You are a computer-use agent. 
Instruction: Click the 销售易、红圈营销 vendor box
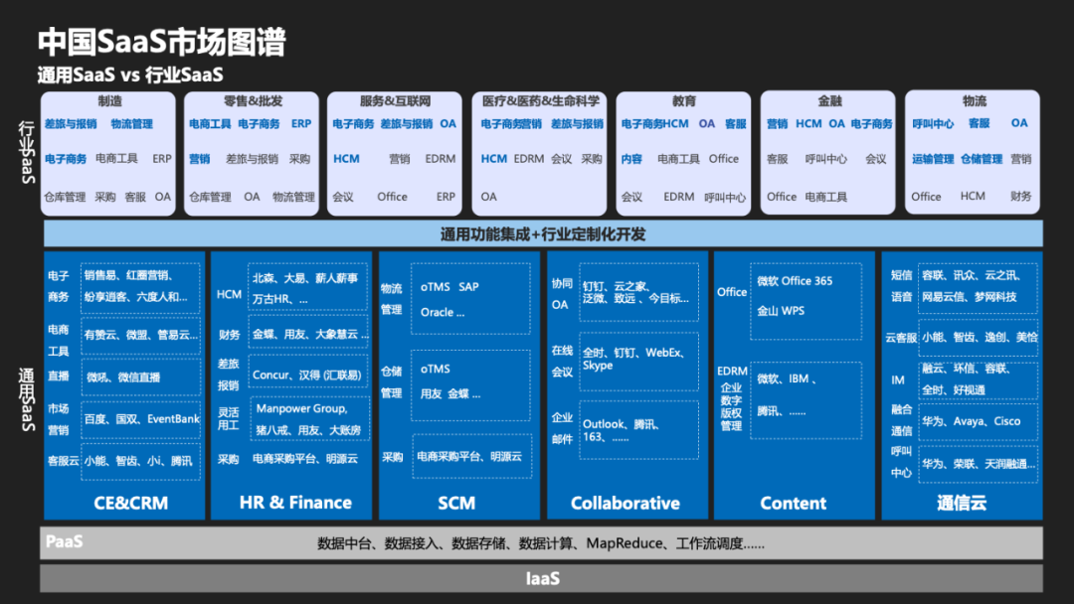(140, 287)
